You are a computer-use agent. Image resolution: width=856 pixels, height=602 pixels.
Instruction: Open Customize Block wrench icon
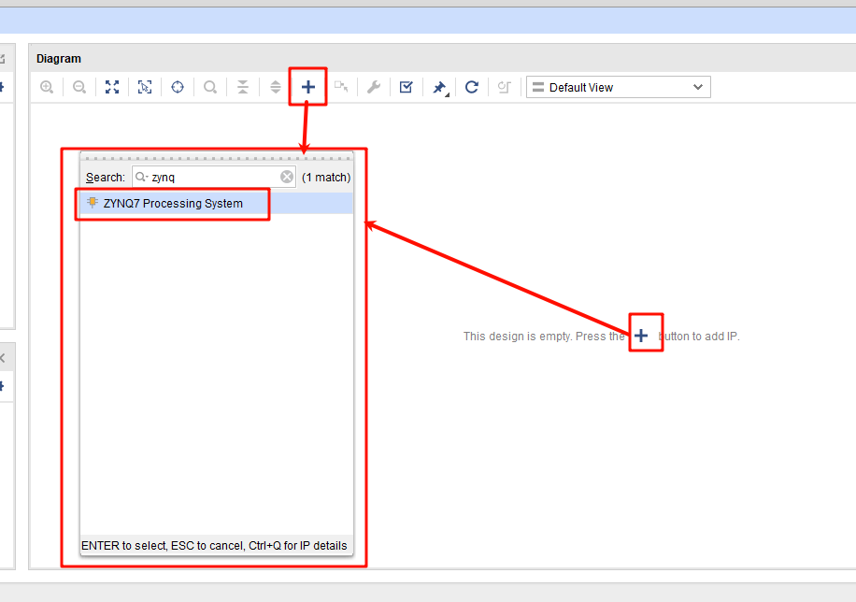(x=374, y=87)
